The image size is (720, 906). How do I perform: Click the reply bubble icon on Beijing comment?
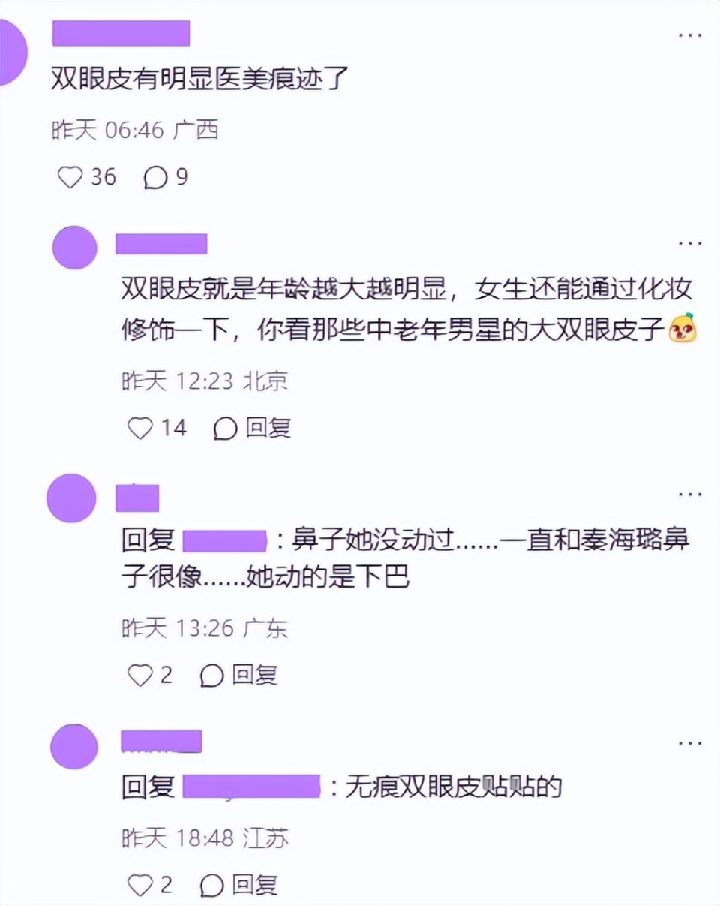[x=225, y=429]
